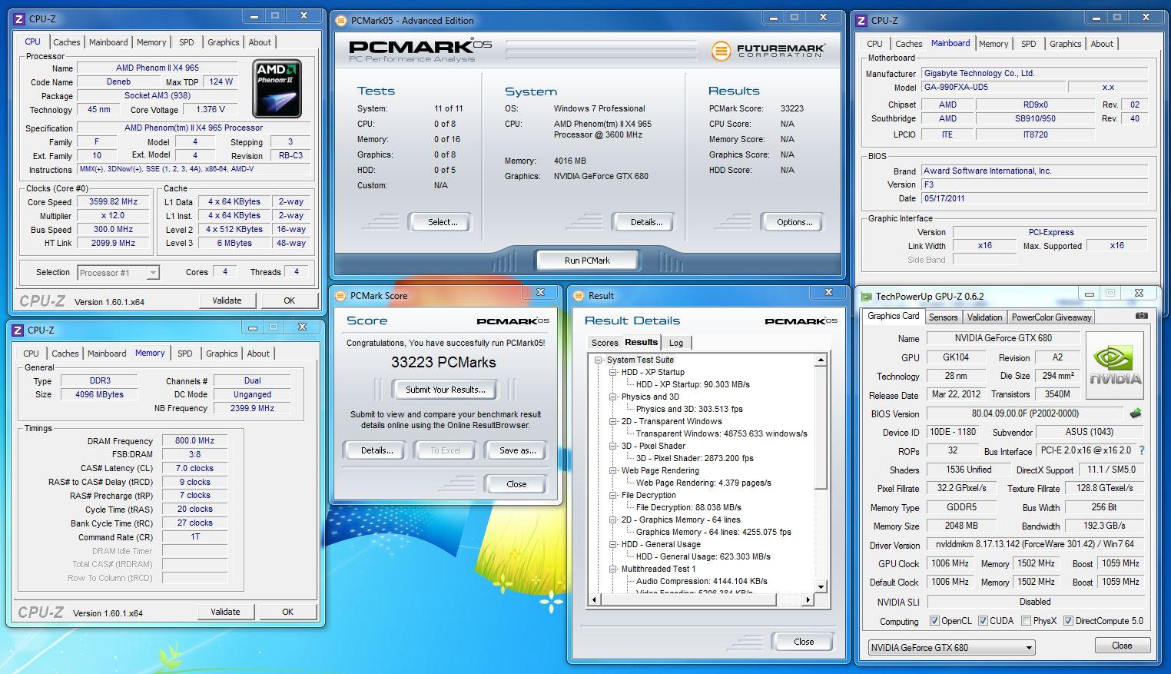Click Details... in PCMark Score window

(x=377, y=450)
